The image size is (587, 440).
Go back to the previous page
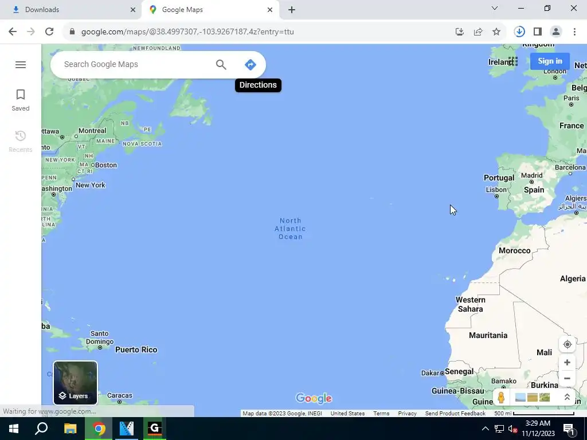click(13, 32)
